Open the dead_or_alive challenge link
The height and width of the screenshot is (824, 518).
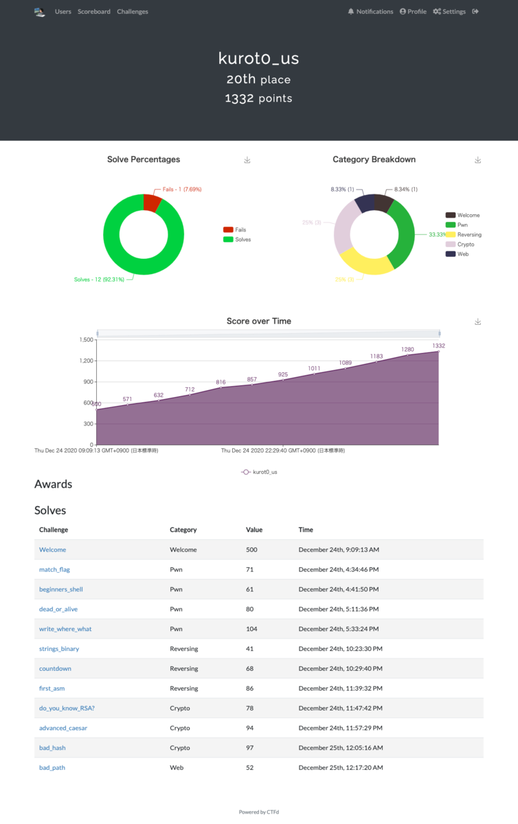coord(58,609)
